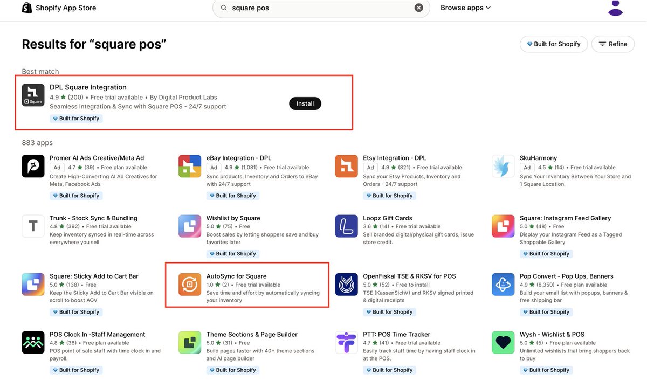647x381 pixels.
Task: Click Theme Sections & Page Builder icon
Action: coord(190,343)
